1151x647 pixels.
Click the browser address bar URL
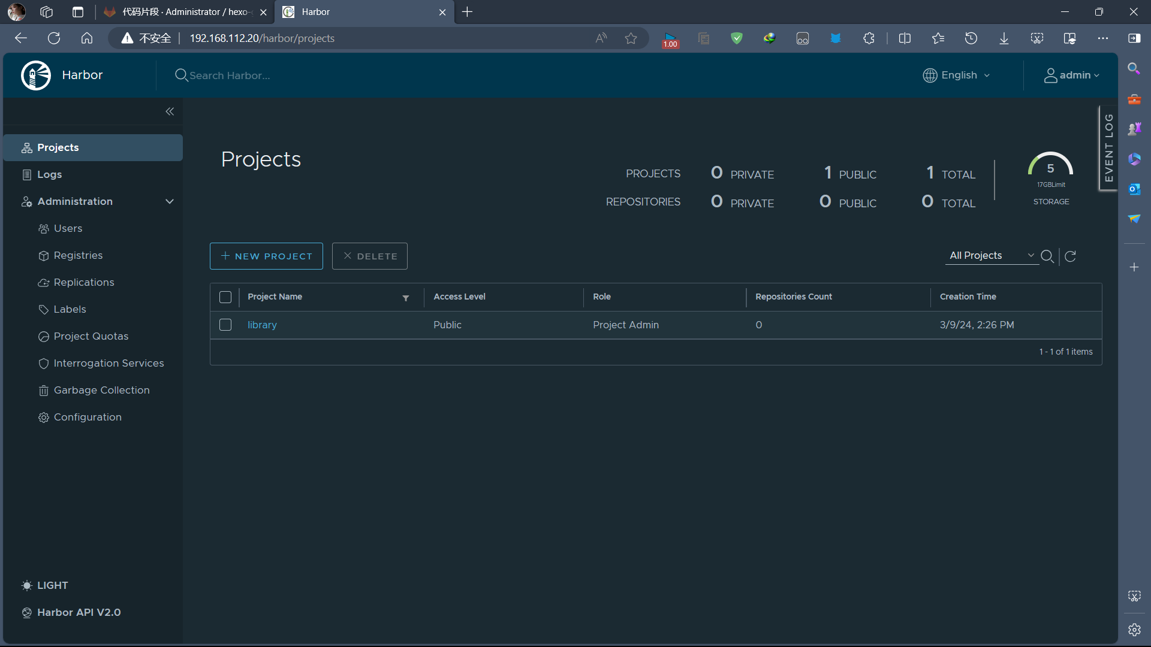(x=262, y=38)
